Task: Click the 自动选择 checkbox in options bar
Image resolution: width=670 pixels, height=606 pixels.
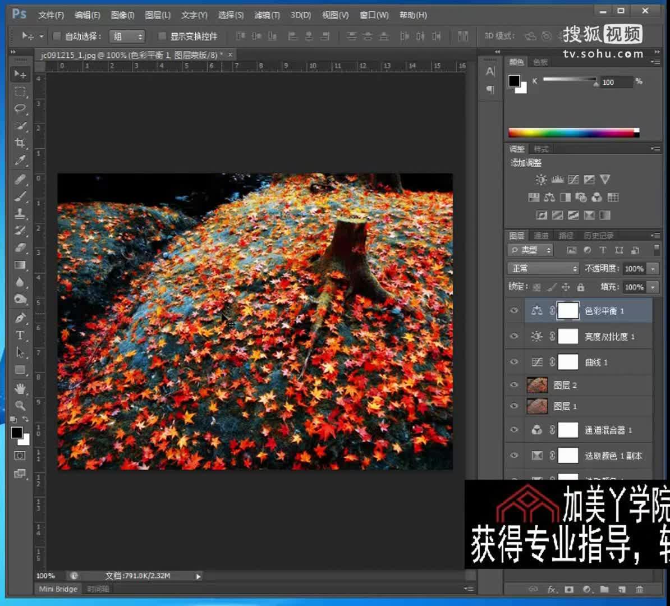Action: tap(57, 36)
